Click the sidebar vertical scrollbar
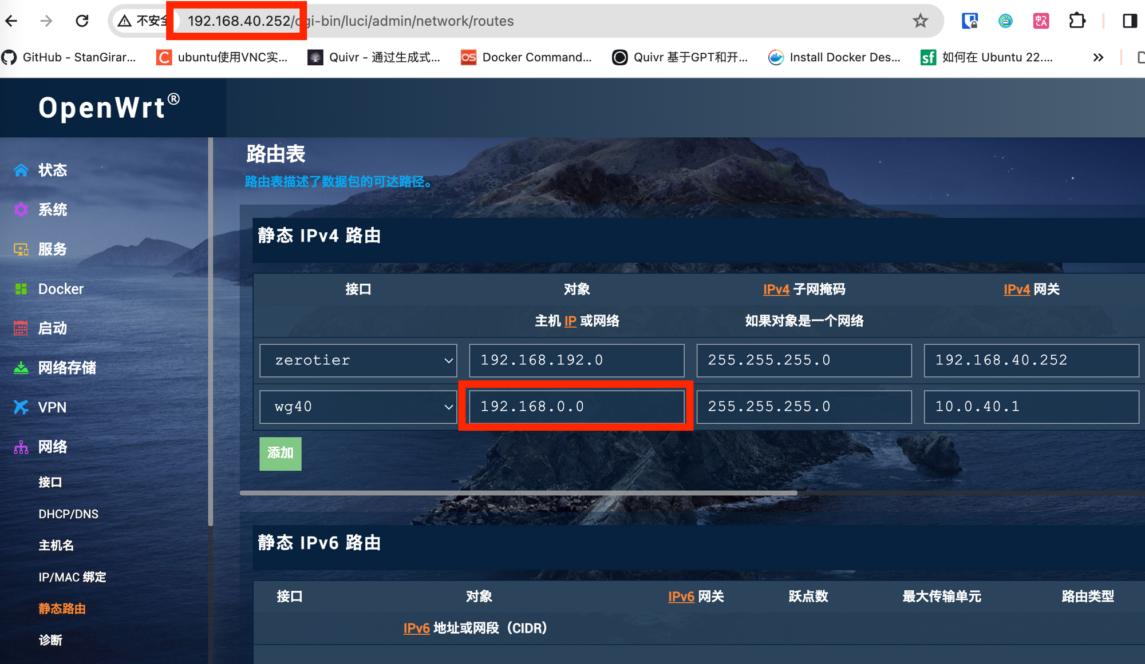This screenshot has height=664, width=1145. (x=211, y=332)
